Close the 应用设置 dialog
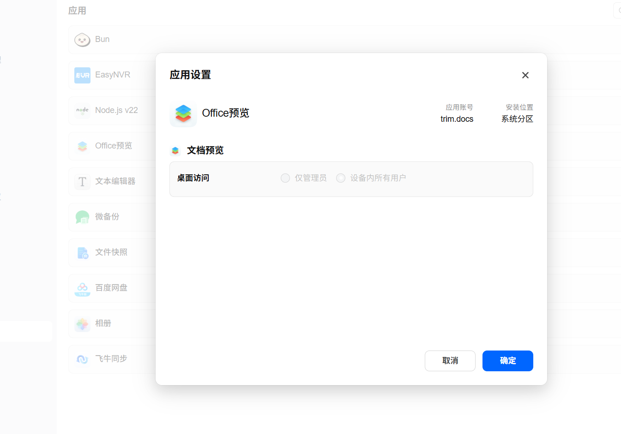 525,75
